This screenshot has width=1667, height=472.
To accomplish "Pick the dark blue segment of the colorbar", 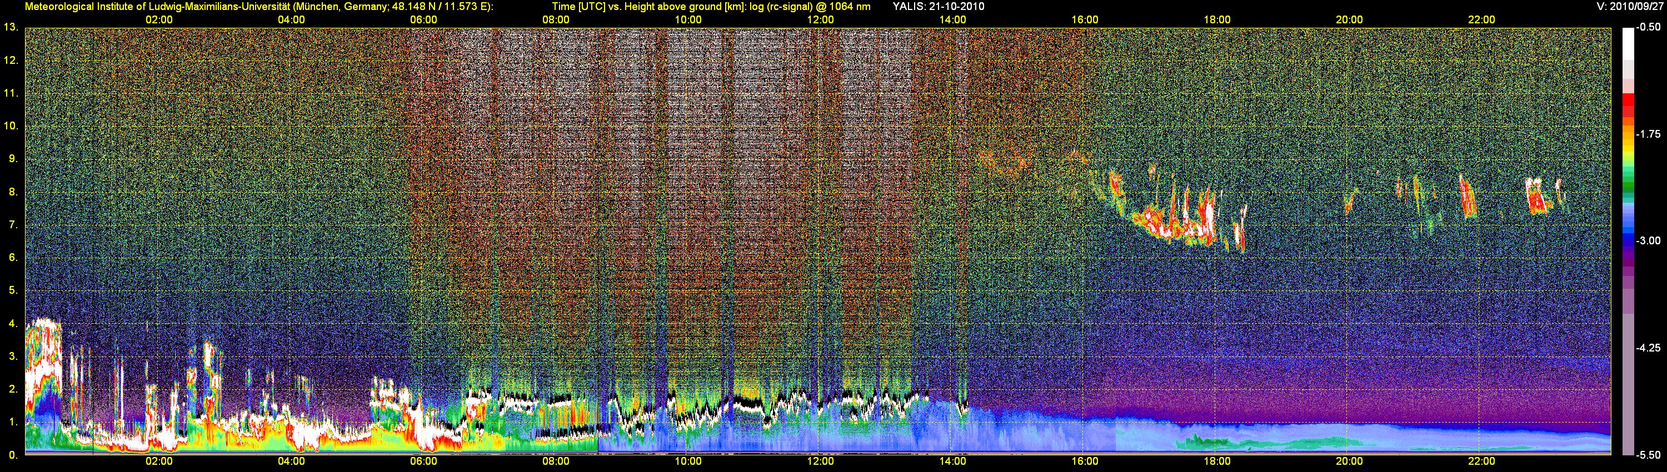I will pyautogui.click(x=1628, y=240).
